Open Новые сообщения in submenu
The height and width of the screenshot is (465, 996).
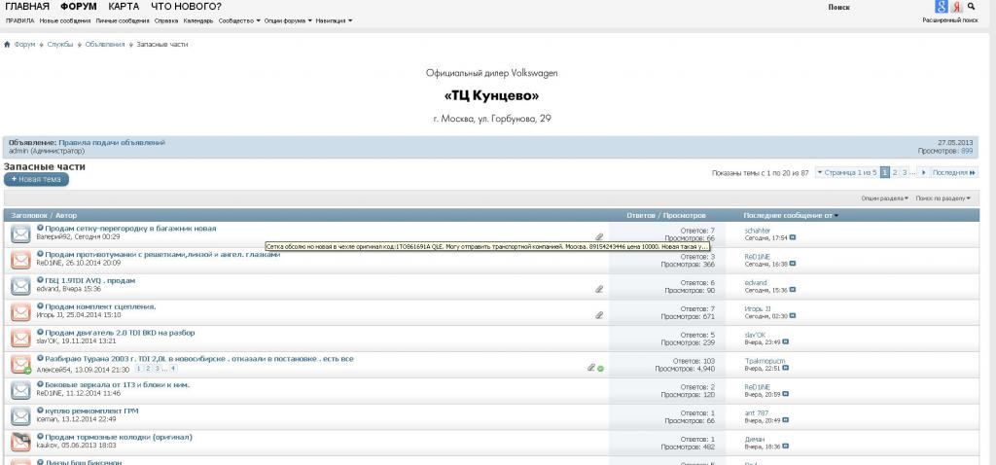tap(65, 21)
